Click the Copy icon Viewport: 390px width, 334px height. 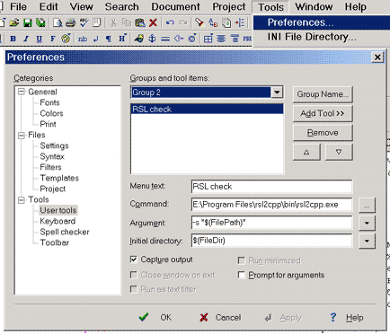pos(127,22)
